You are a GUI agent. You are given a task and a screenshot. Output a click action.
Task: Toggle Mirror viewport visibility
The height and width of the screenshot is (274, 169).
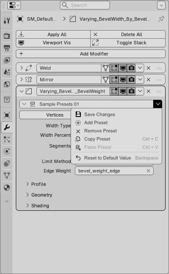coord(123,80)
